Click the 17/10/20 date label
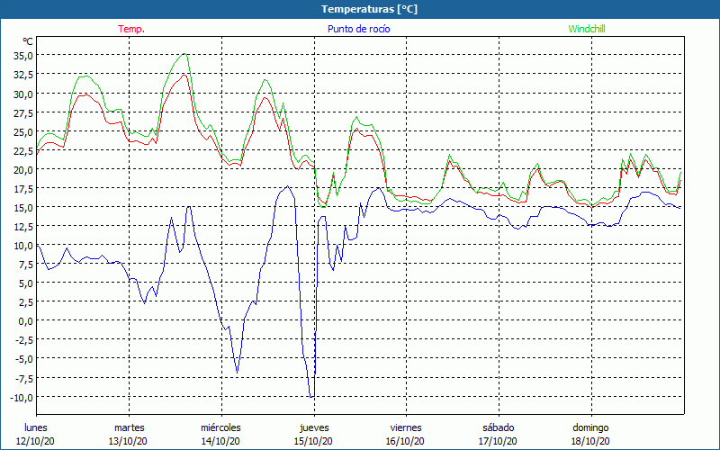Viewport: 720px width, 450px height. pyautogui.click(x=499, y=441)
